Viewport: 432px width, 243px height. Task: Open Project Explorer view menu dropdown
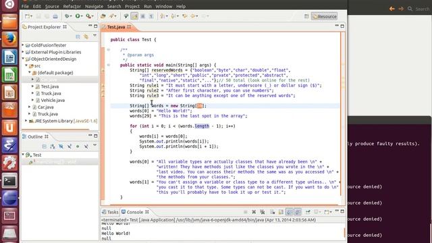[94, 36]
